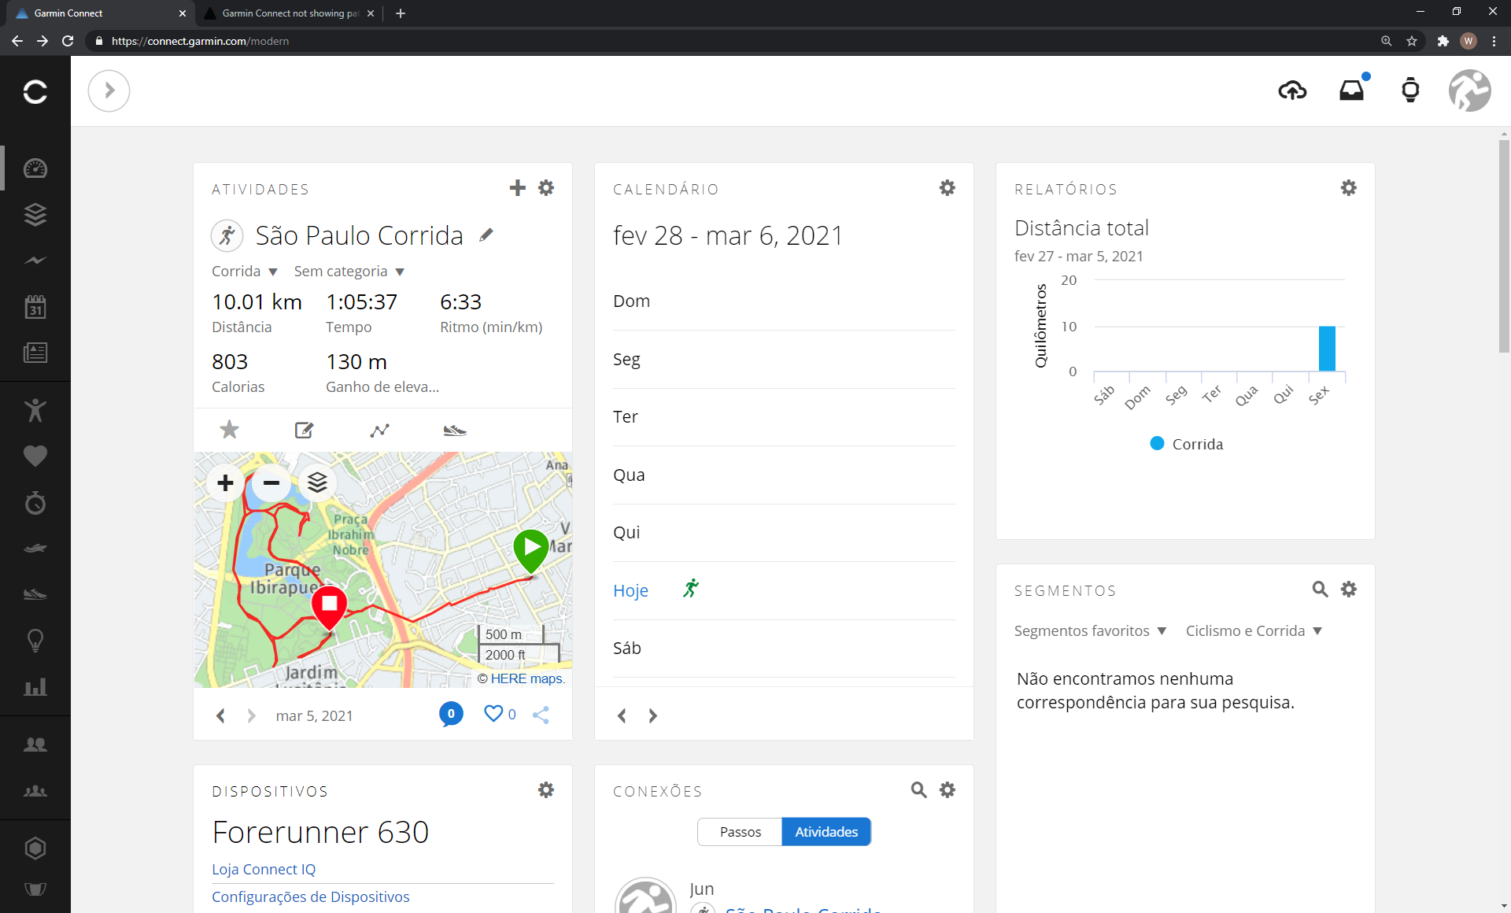1511x913 pixels.
Task: Click the cloud upload icon
Action: click(x=1292, y=91)
